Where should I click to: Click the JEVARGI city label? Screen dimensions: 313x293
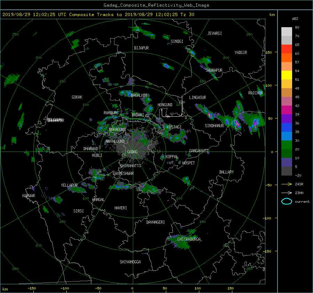pyautogui.click(x=215, y=33)
